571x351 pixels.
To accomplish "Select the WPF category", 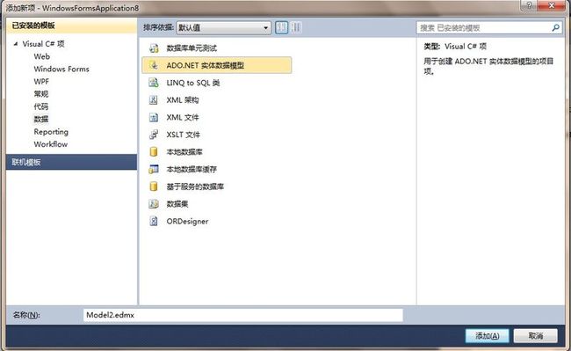I will 41,82.
